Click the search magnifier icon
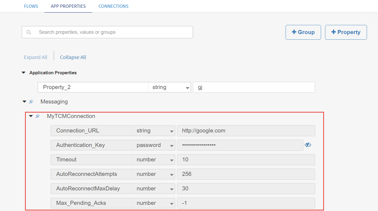The height and width of the screenshot is (211, 378). [x=29, y=32]
